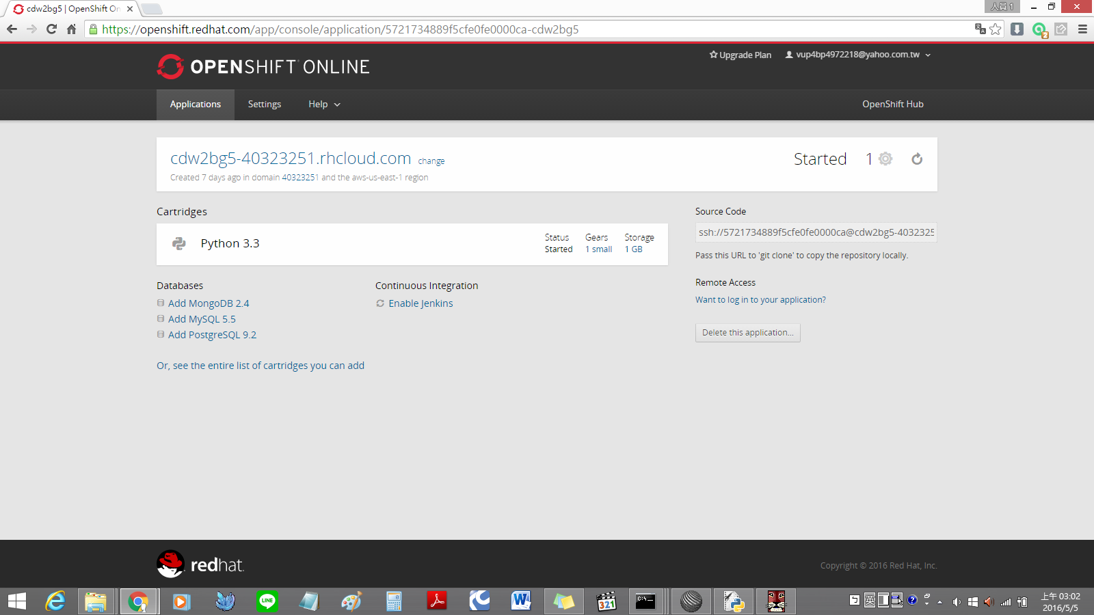Open the Settings tab

tap(265, 104)
